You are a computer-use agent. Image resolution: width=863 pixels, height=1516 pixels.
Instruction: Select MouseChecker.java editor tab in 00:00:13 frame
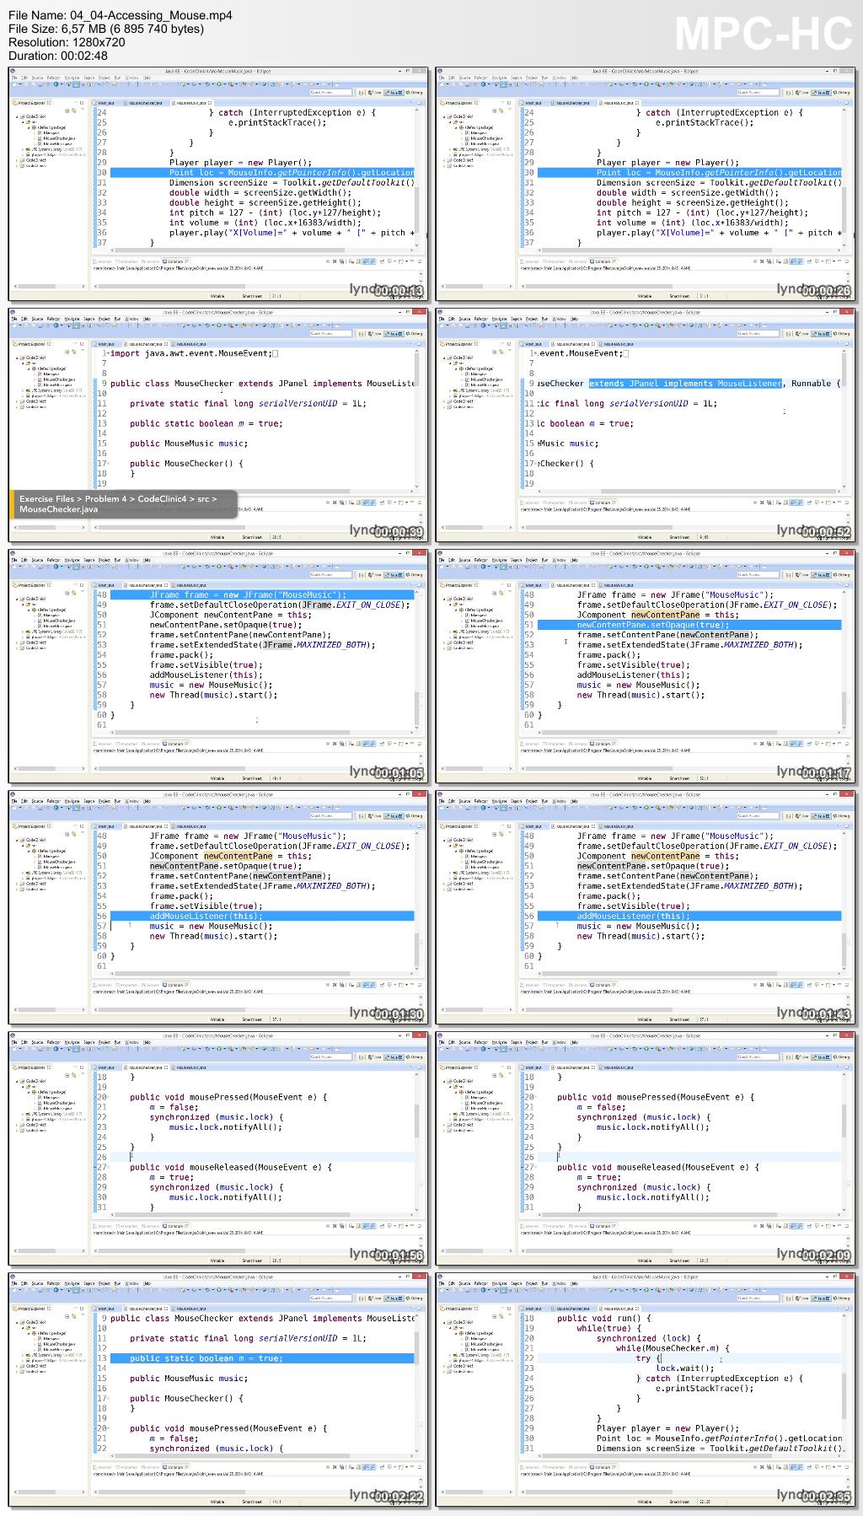(147, 102)
